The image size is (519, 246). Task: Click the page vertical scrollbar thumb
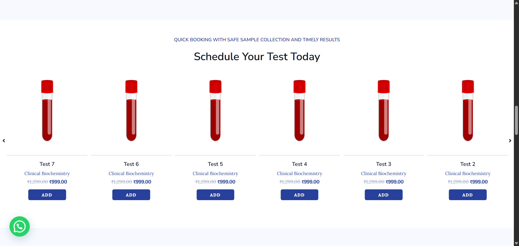(516, 120)
